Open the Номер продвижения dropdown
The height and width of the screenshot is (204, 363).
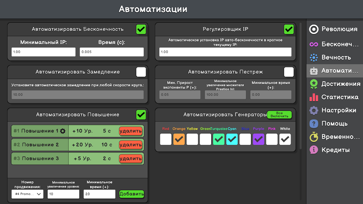27,194
